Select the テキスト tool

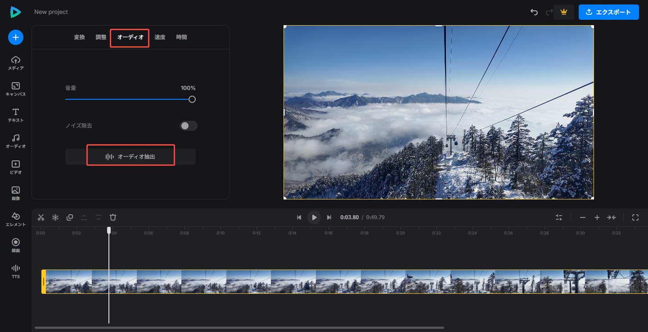pyautogui.click(x=16, y=115)
